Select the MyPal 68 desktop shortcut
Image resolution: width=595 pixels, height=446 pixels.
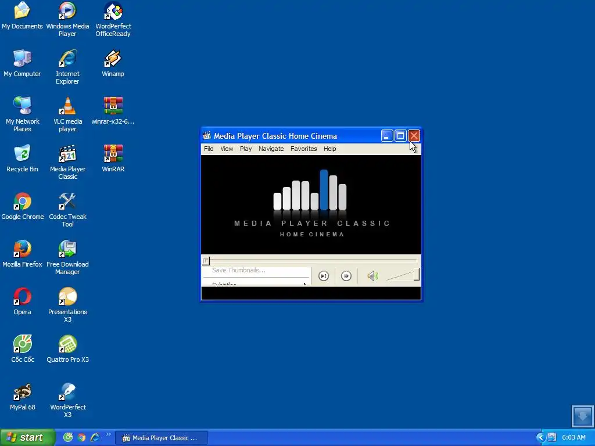(22, 397)
